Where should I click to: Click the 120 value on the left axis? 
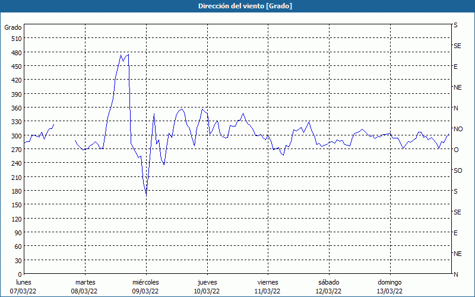click(17, 219)
